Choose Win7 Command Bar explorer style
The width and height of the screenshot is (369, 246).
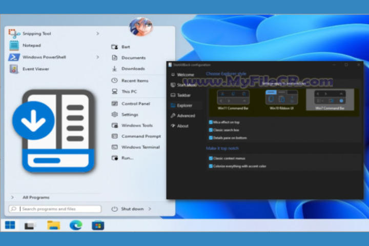click(x=330, y=100)
